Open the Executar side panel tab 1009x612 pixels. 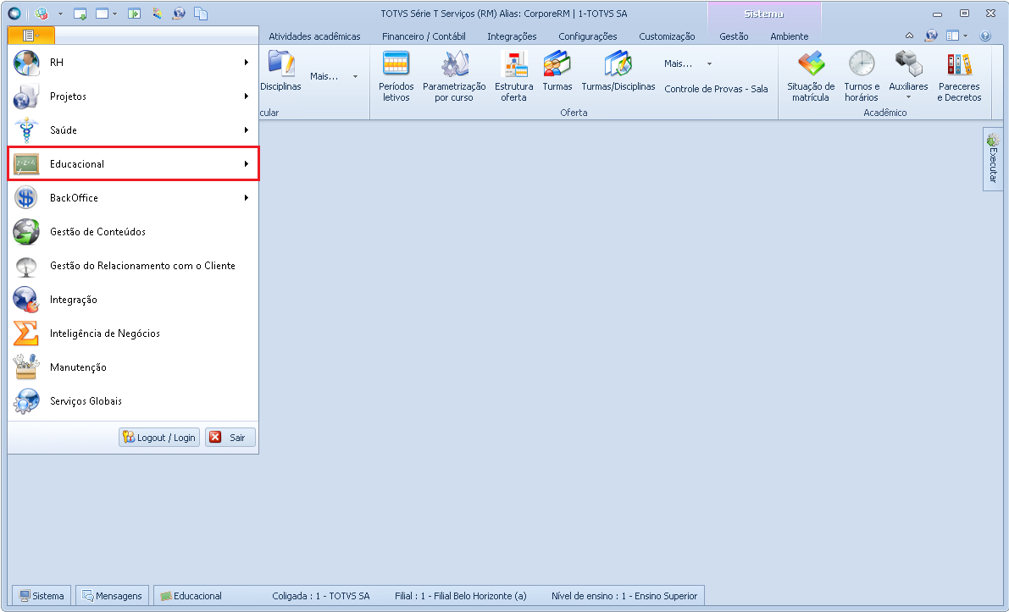[993, 159]
